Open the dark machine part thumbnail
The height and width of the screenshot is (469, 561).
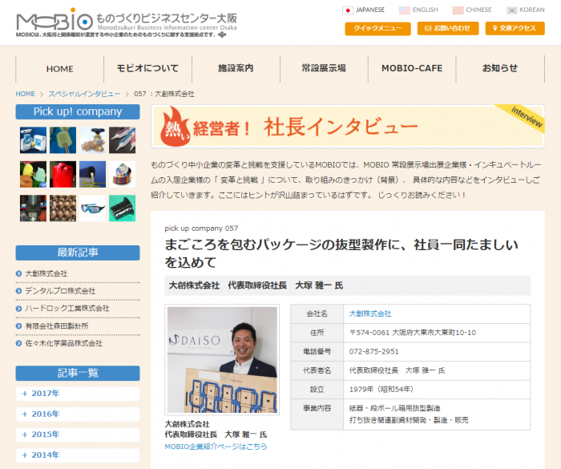click(34, 208)
